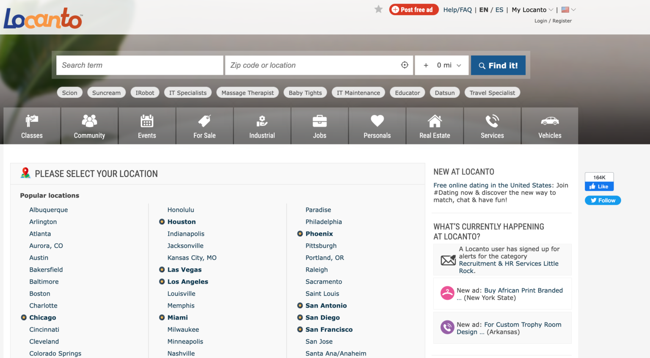Open the Real Estate section
The height and width of the screenshot is (358, 650).
[x=435, y=126]
